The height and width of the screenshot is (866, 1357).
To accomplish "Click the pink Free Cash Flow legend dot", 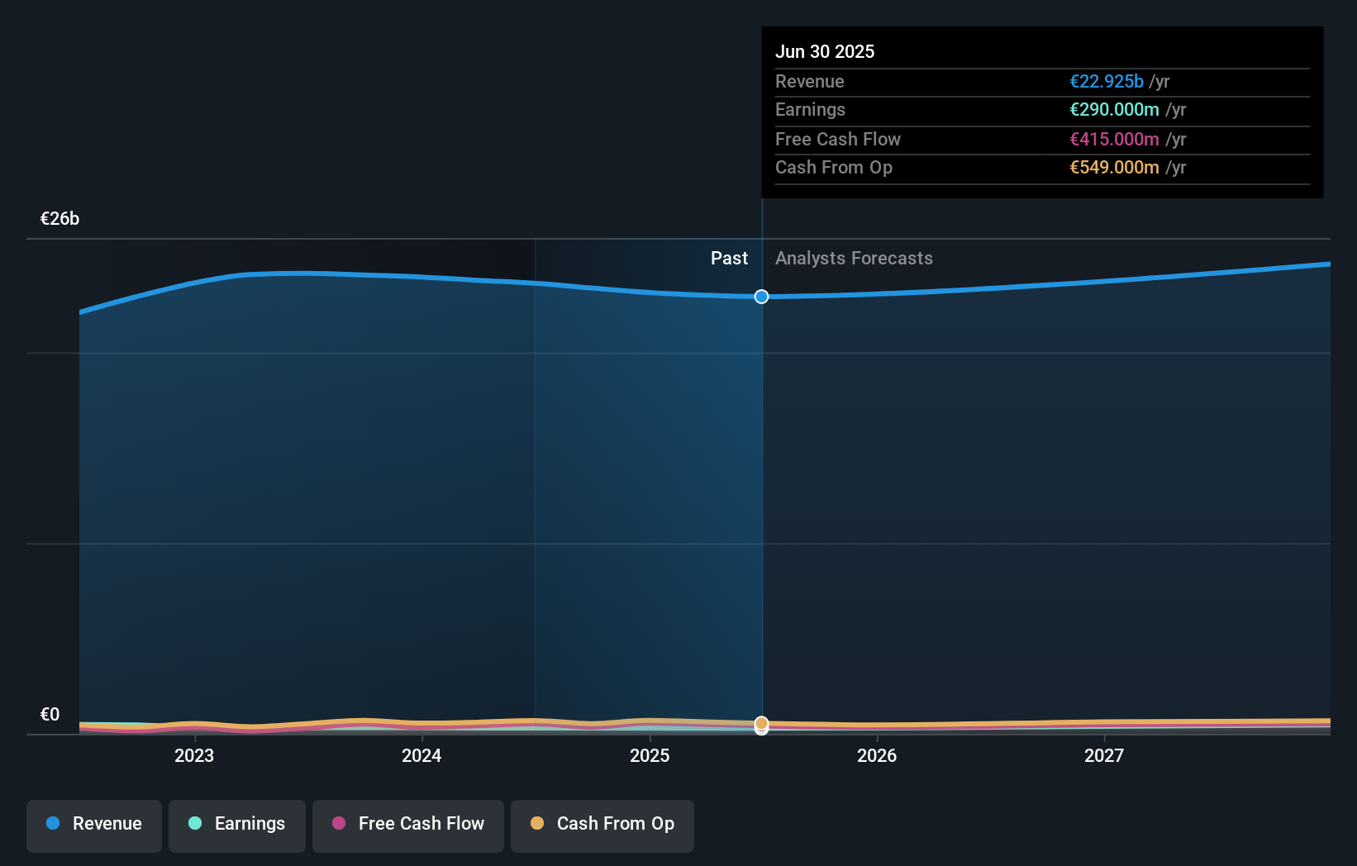I will pyautogui.click(x=338, y=823).
